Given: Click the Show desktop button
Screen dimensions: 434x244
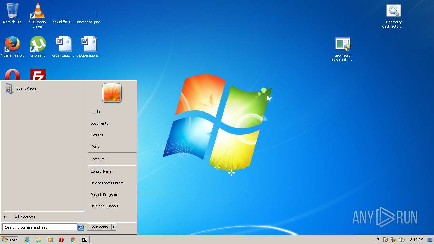Looking at the screenshot, I should pos(430,240).
